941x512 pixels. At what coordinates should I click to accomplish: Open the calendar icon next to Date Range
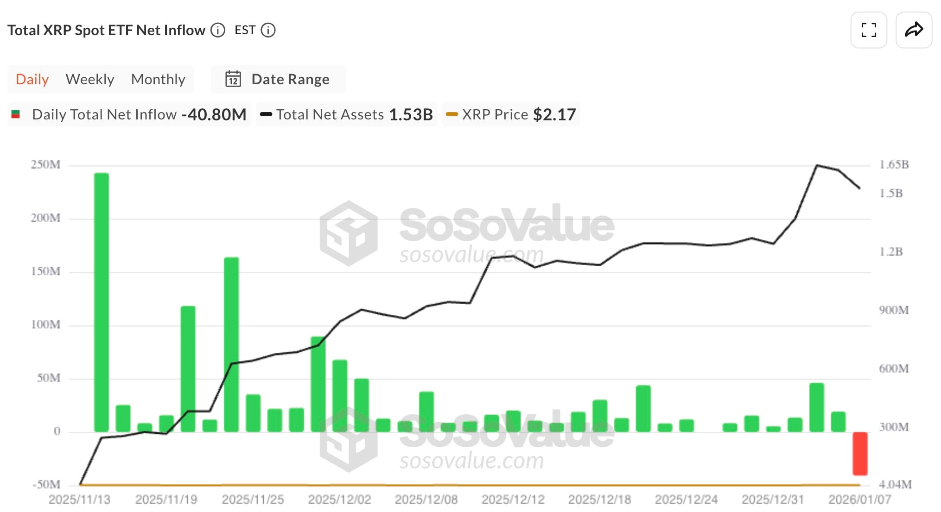[x=234, y=79]
